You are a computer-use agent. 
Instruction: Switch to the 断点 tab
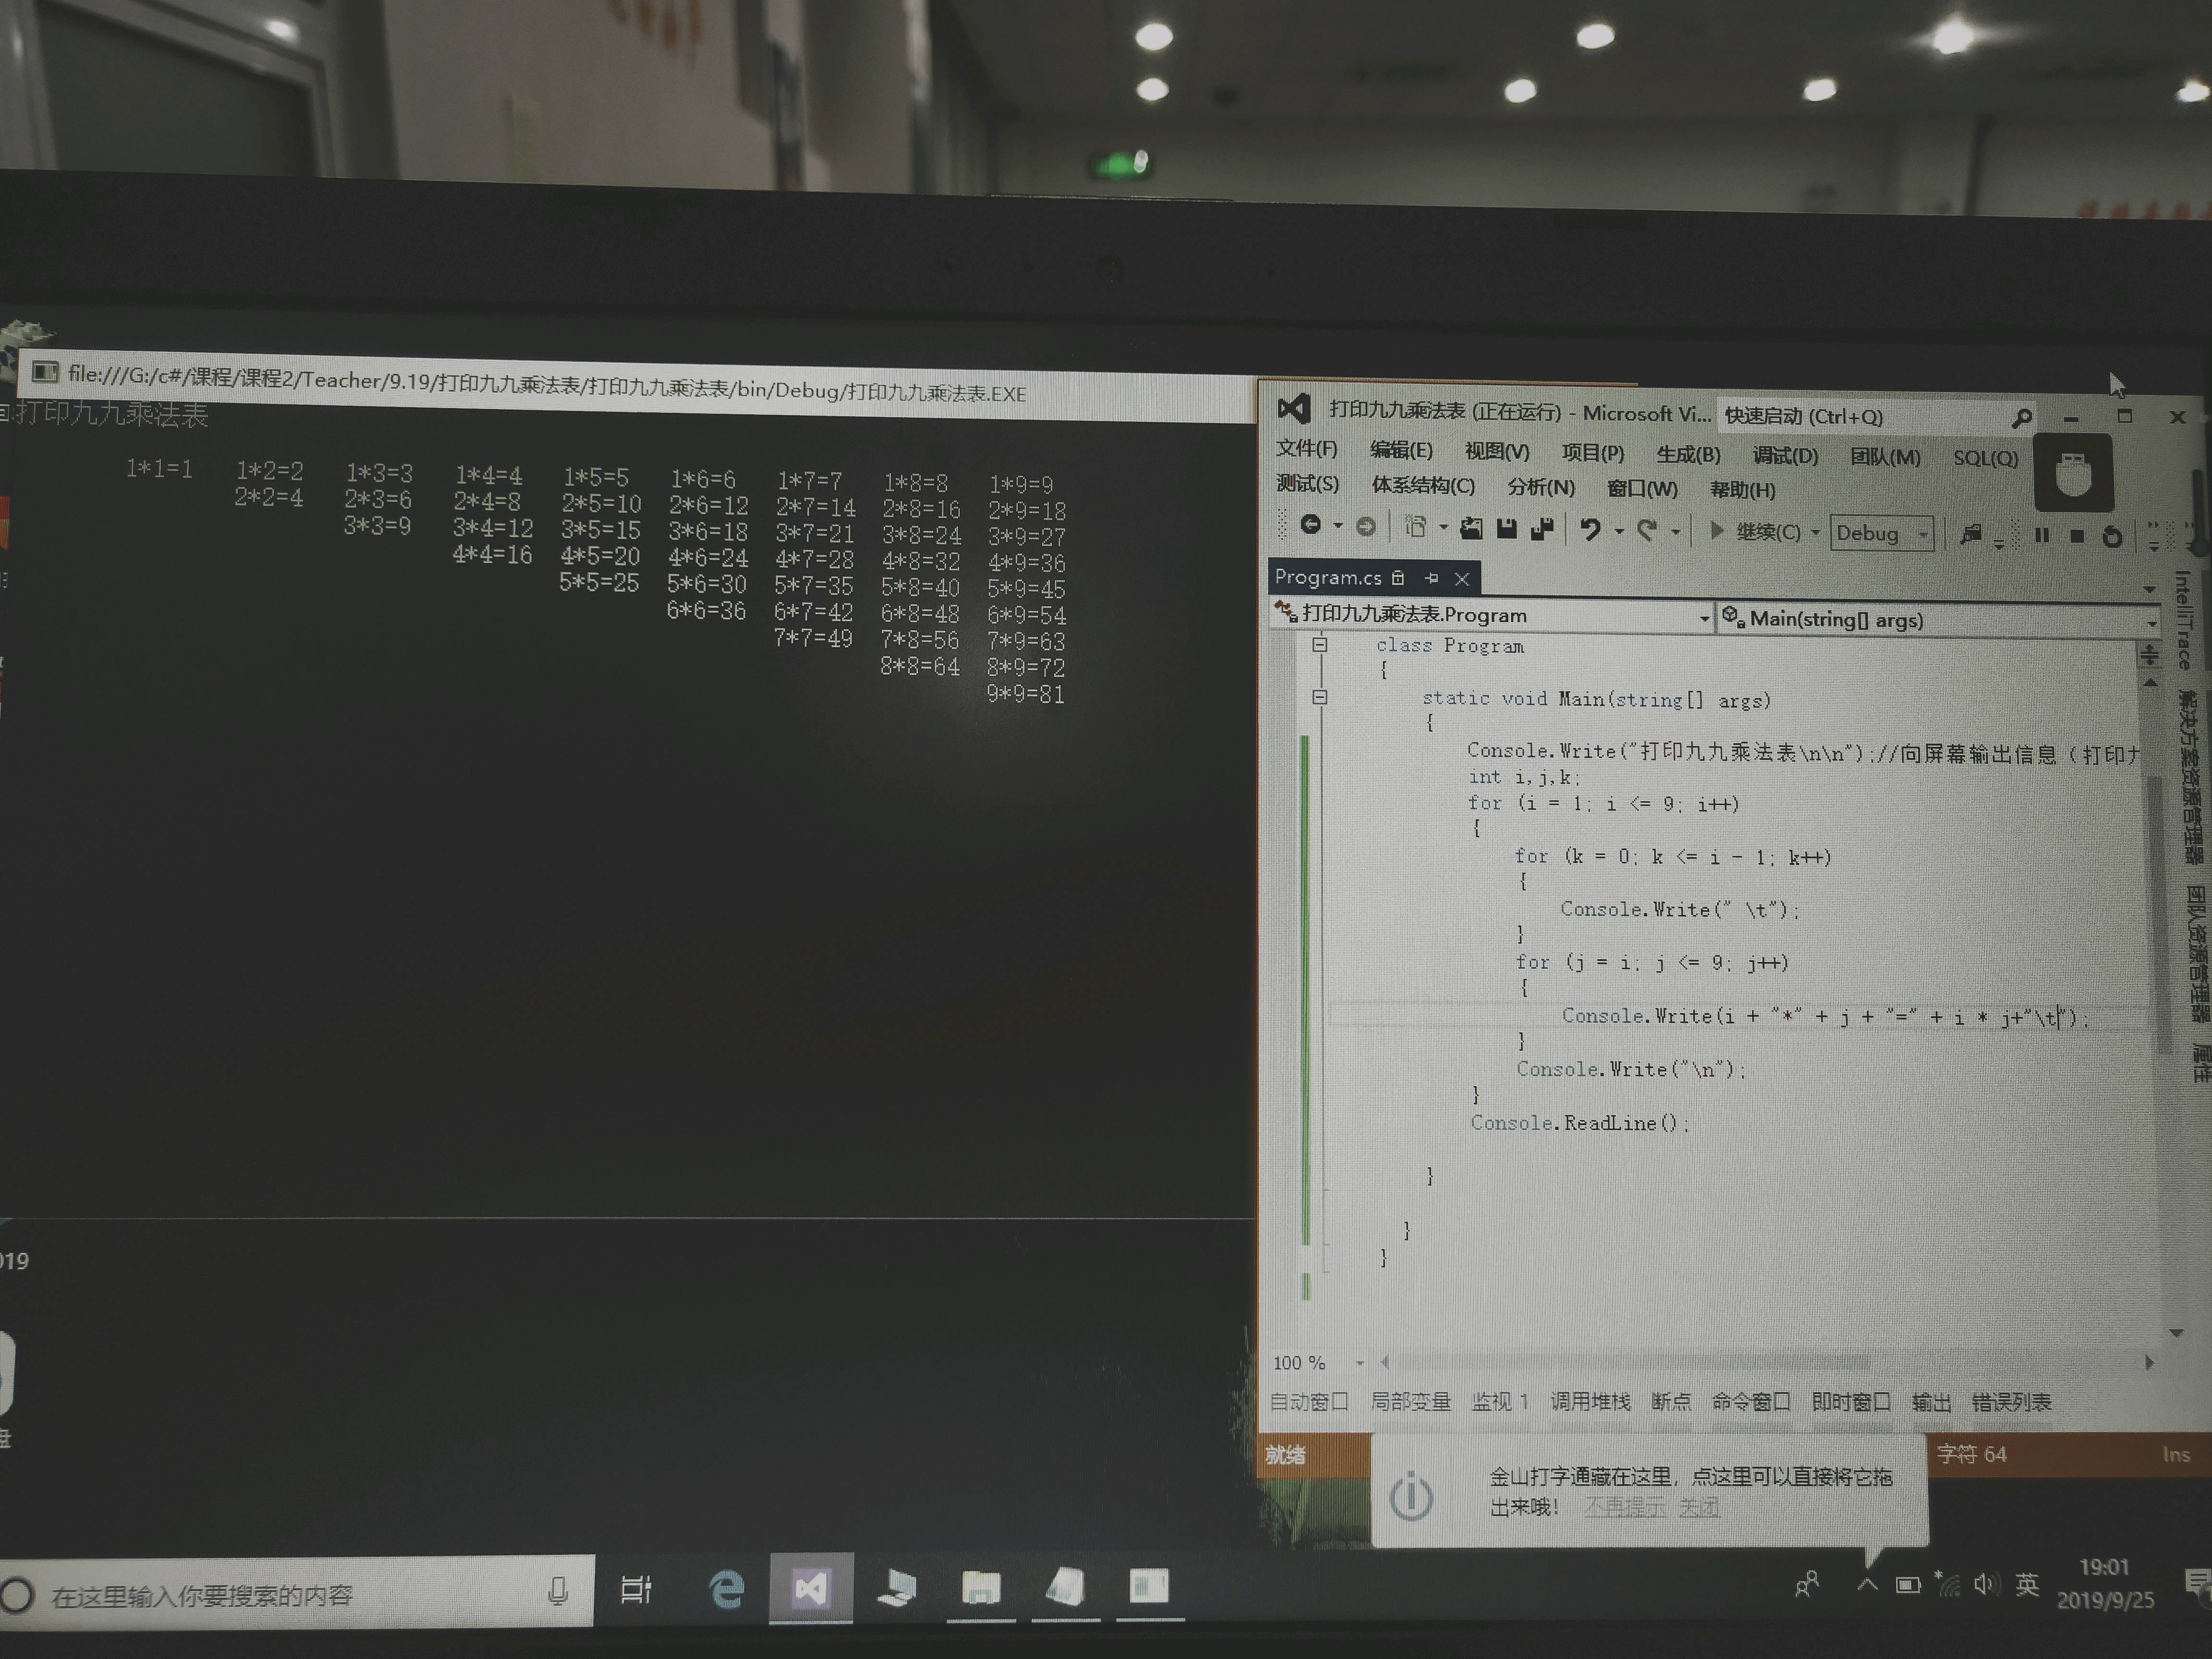(x=1671, y=1402)
